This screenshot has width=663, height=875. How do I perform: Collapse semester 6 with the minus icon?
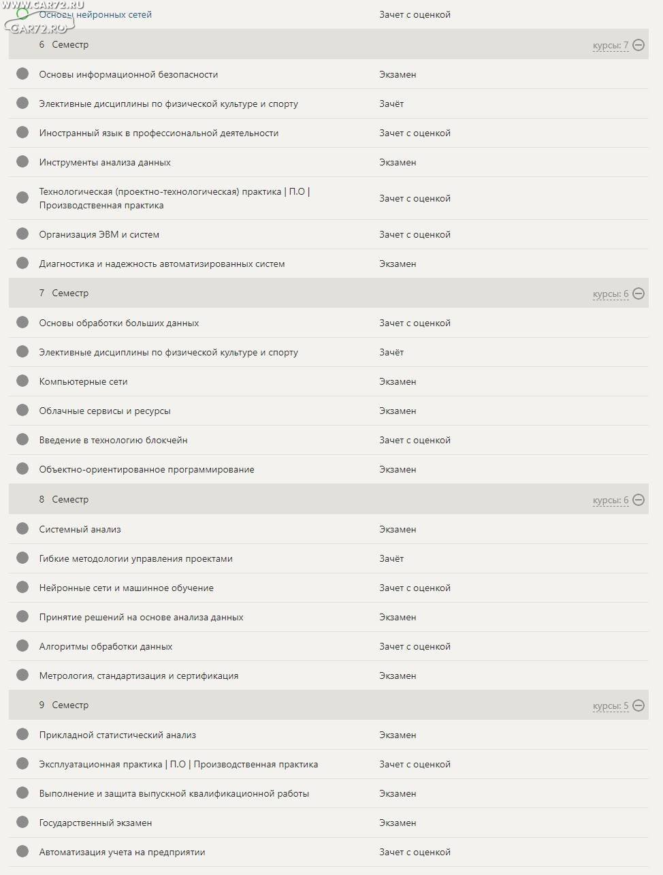pyautogui.click(x=638, y=45)
